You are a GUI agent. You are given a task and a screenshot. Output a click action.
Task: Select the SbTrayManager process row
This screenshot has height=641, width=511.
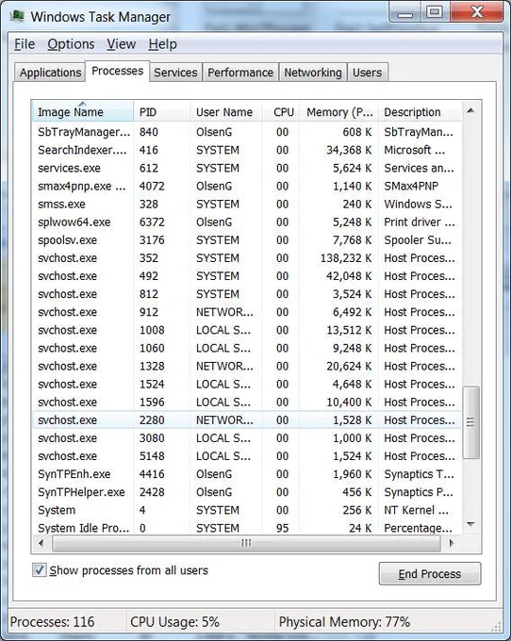(246, 132)
